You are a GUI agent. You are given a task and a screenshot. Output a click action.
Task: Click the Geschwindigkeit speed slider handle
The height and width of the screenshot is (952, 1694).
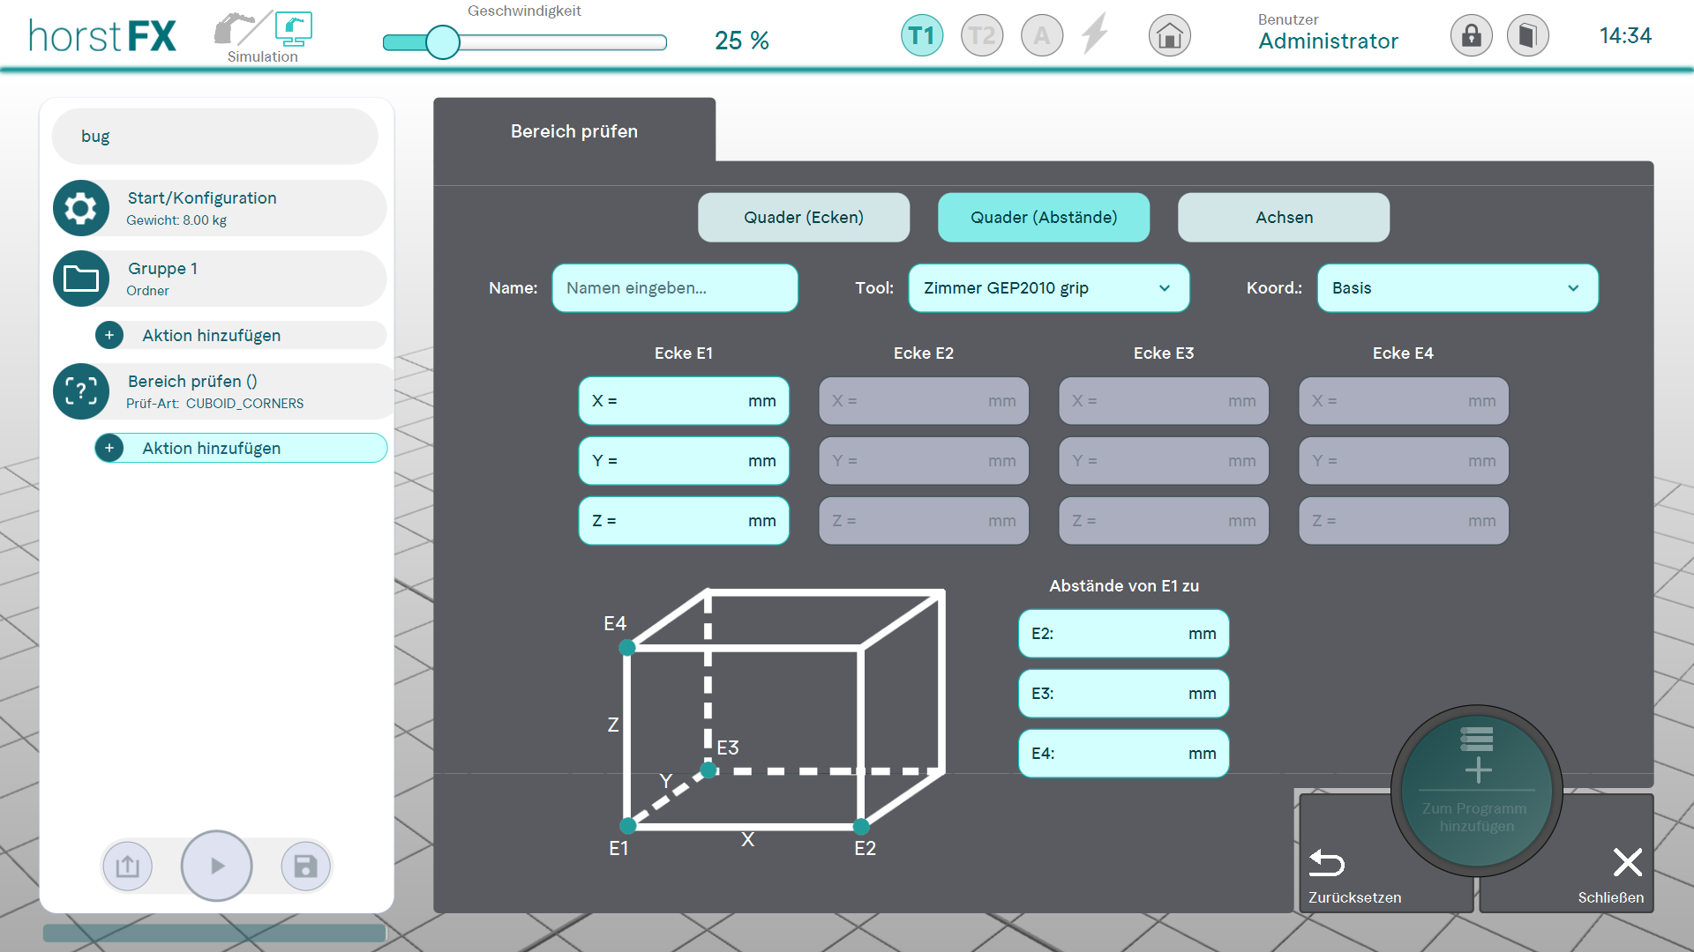(443, 41)
